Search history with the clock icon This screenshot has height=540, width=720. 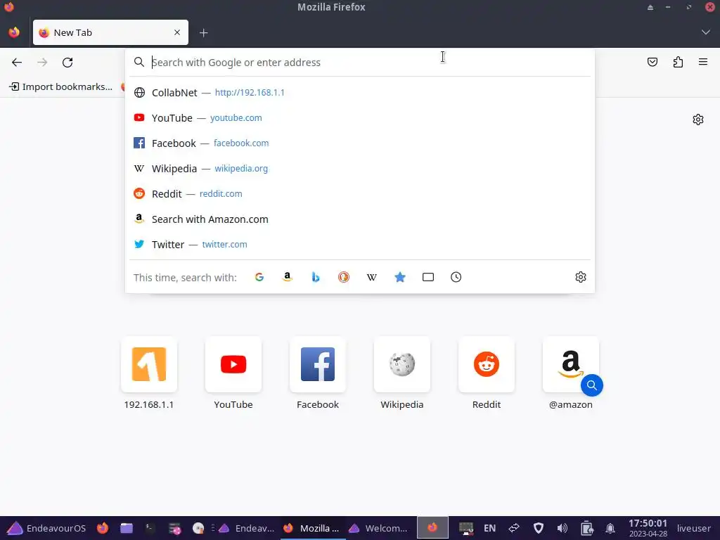(x=456, y=277)
